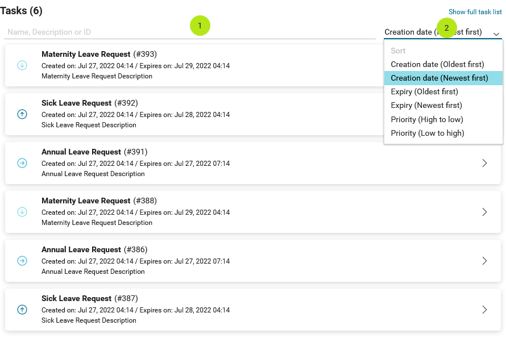
Task: Select Creation date (Newest first) sort option
Action: (443, 78)
